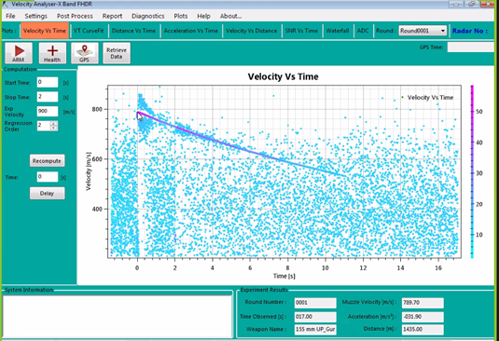This screenshot has width=499, height=341.
Task: Open the Settings menu
Action: (x=36, y=16)
